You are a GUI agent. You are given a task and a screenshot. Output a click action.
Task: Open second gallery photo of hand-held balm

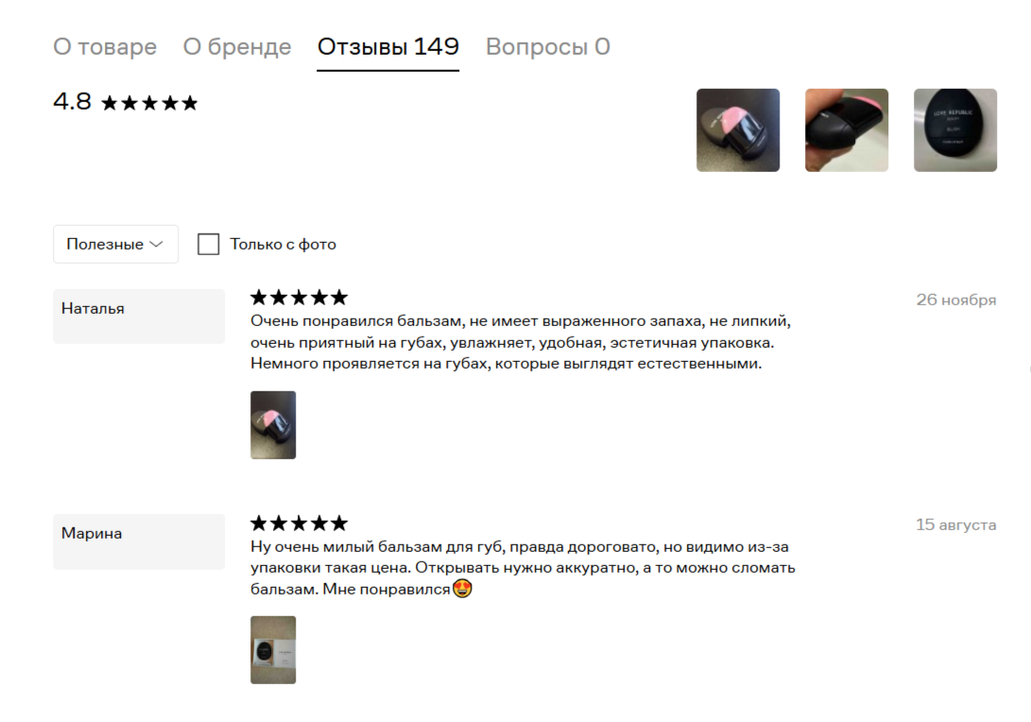pos(846,130)
